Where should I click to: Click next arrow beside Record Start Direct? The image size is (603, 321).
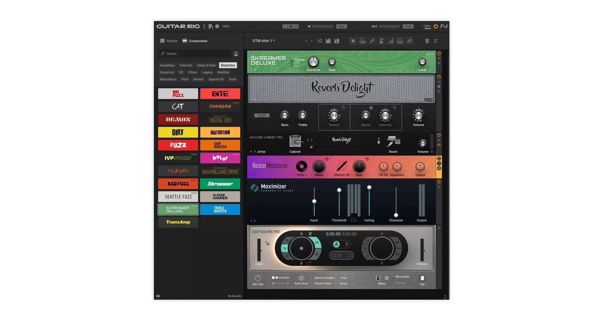pos(352,284)
